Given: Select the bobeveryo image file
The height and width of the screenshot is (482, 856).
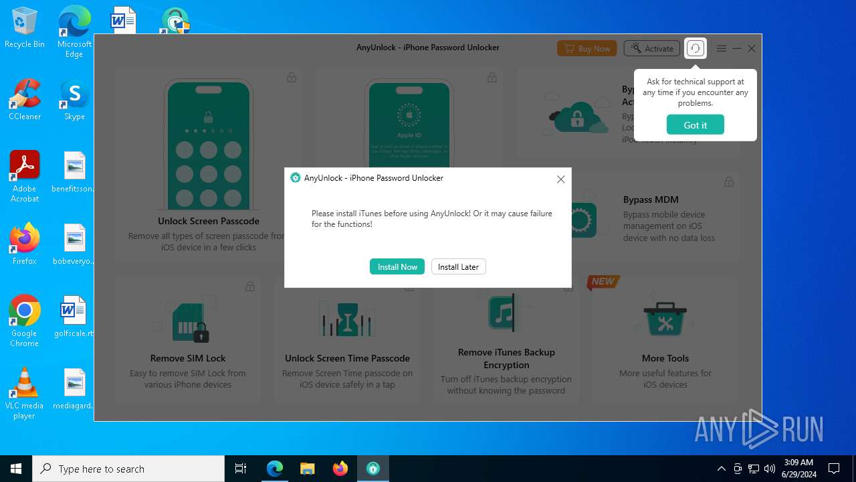Looking at the screenshot, I should tap(74, 244).
